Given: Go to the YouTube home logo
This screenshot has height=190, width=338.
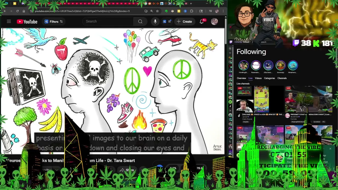Looking at the screenshot, I should click(27, 22).
